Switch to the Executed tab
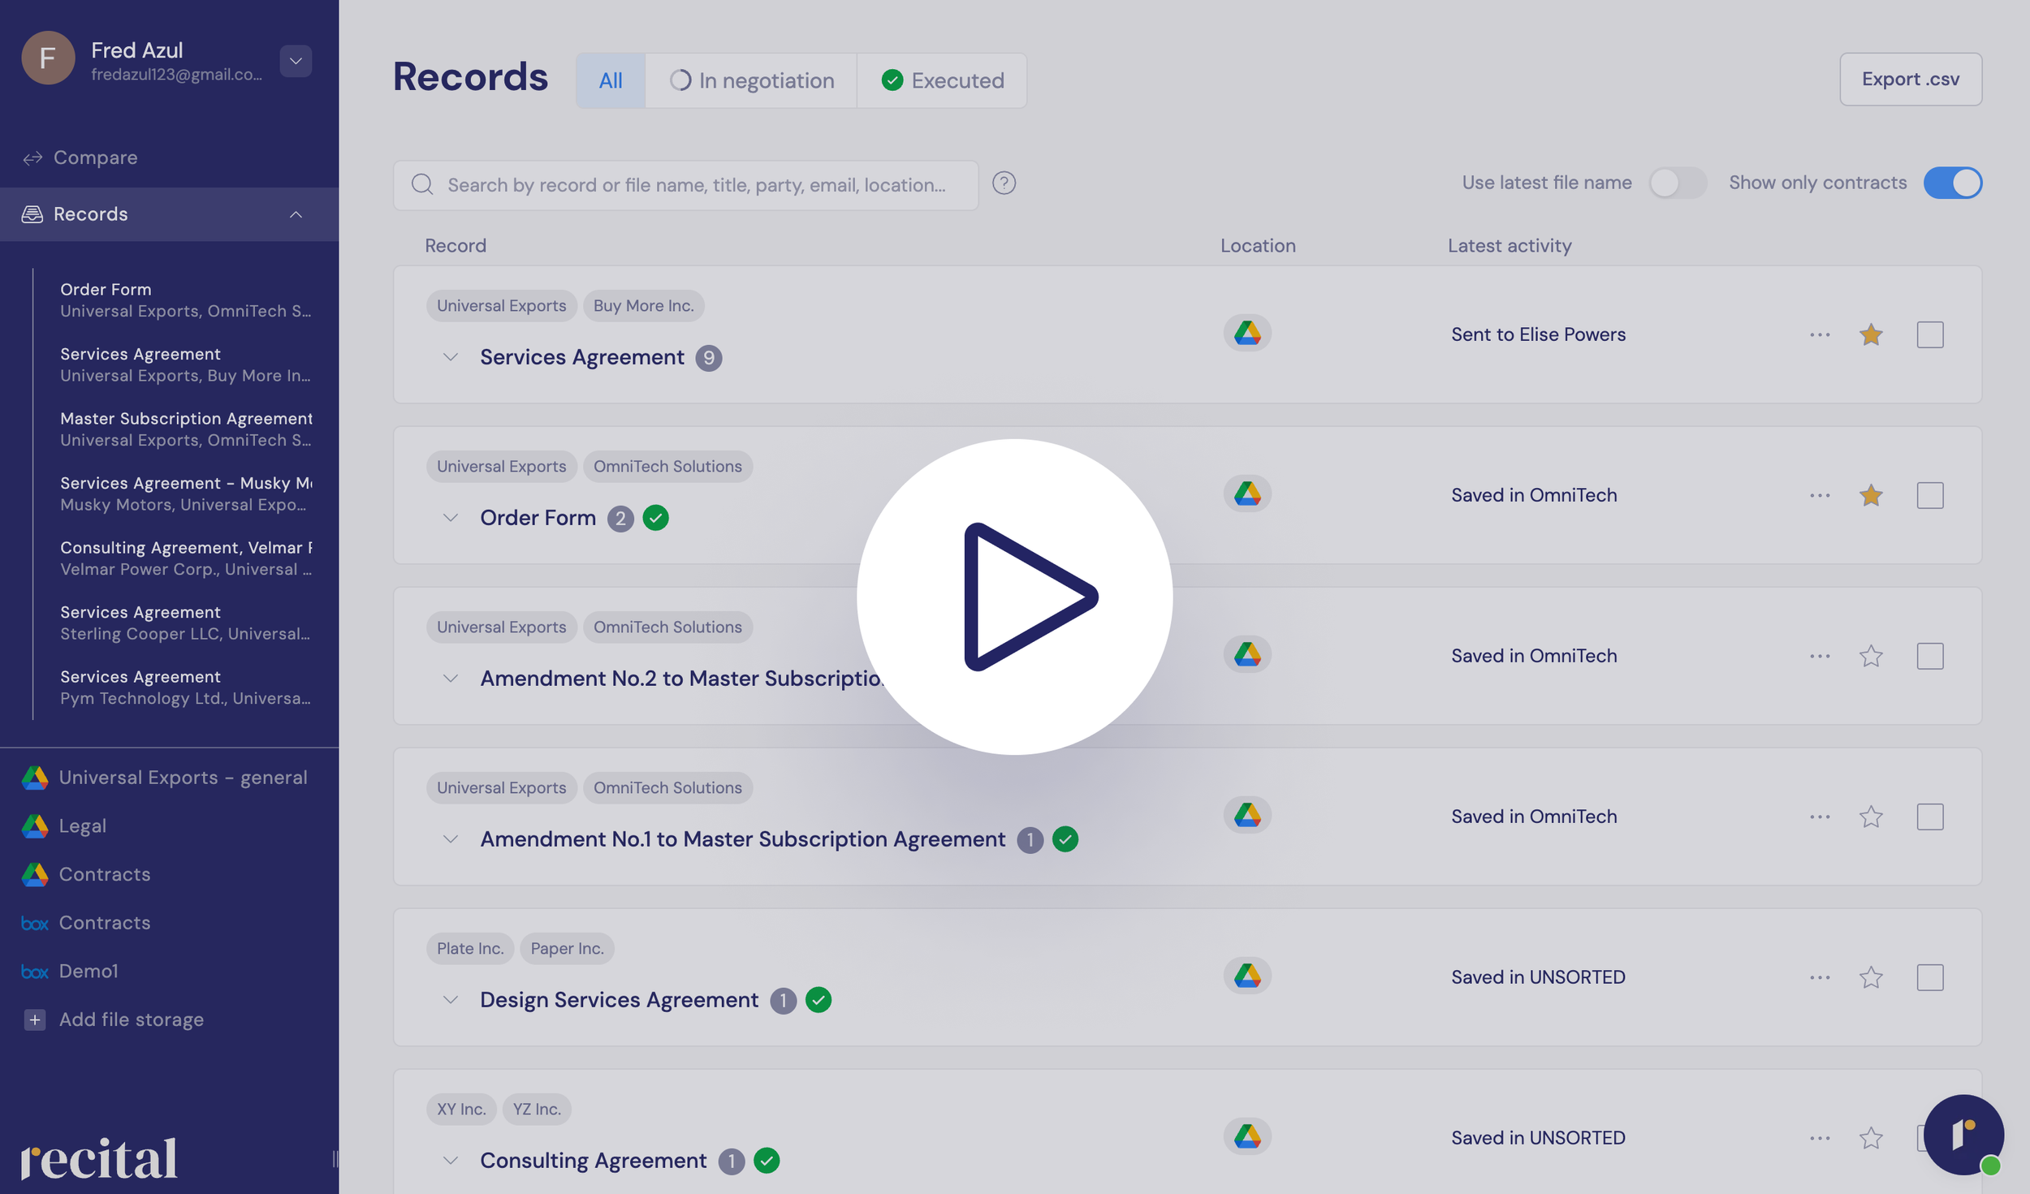This screenshot has height=1194, width=2030. coord(942,80)
